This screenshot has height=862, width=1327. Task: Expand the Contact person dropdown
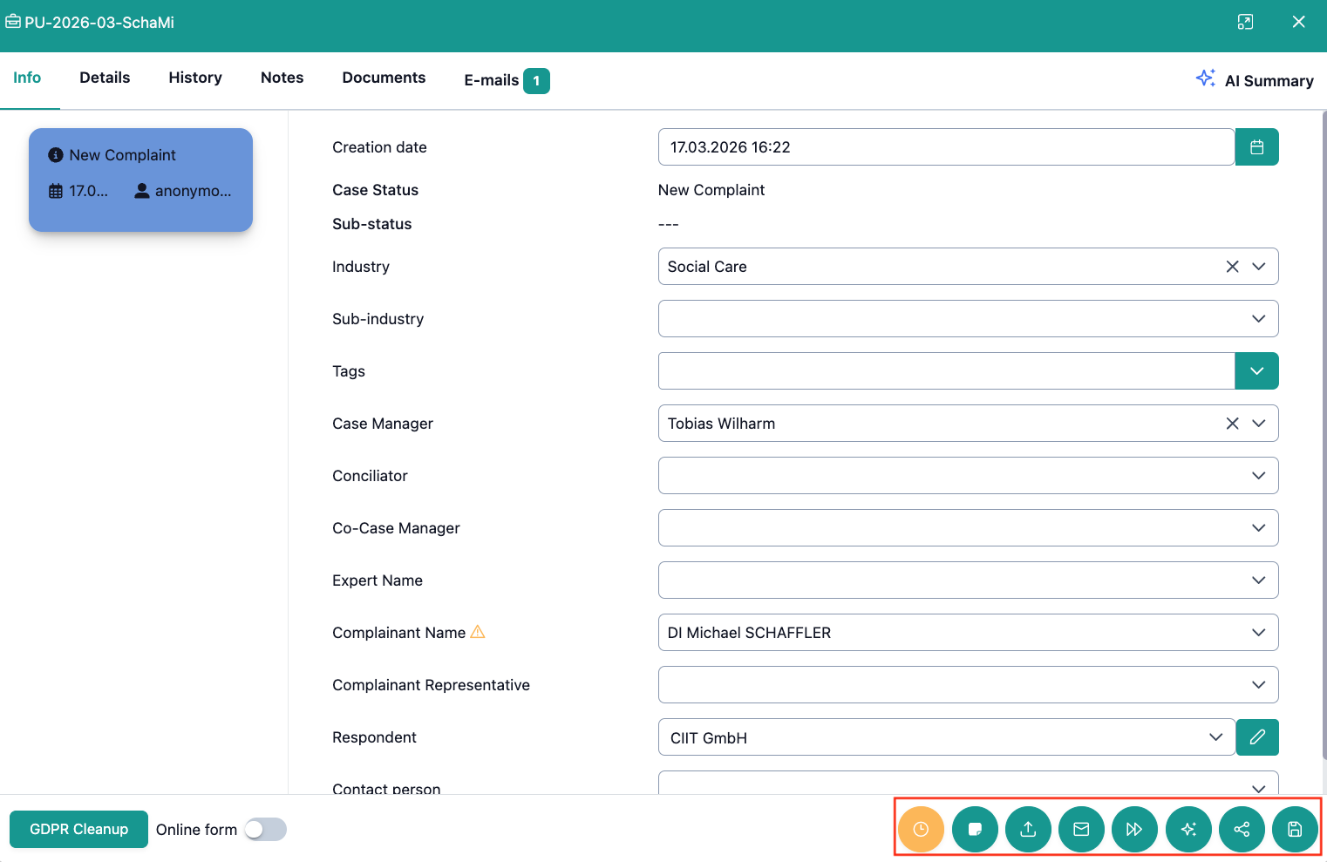tap(1258, 788)
